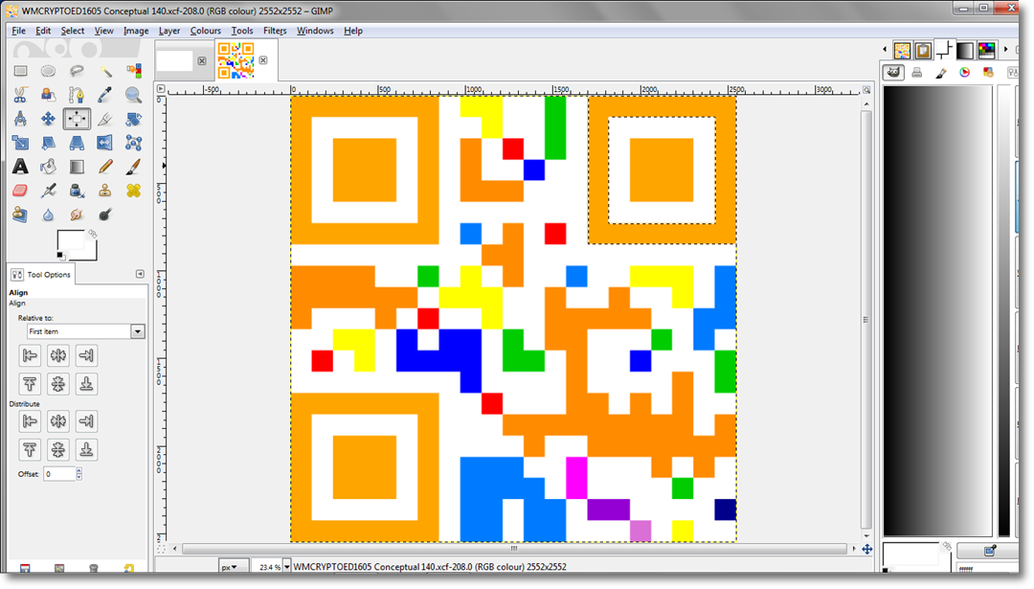Image resolution: width=1034 pixels, height=589 pixels.
Task: Open the Image menu
Action: tap(136, 31)
